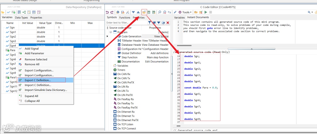Image resolution: width=317 pixels, height=134 pixels.
Task: Click the magnifier icon with red badge
Action: click(165, 12)
